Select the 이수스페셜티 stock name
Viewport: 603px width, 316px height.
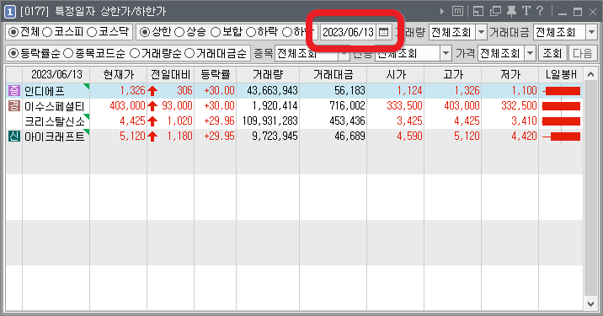pyautogui.click(x=54, y=106)
